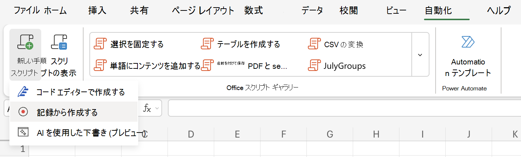521x157 pixels.
Task: Open the ファイル tab
Action: click(x=27, y=10)
